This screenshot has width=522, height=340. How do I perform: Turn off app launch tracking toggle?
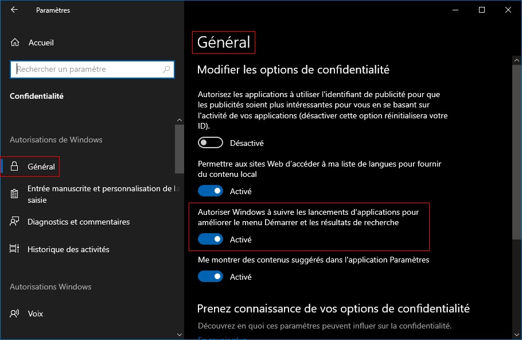[x=210, y=239]
